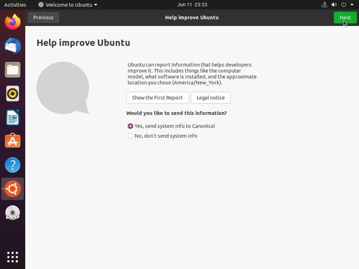359x269 pixels.
Task: Click the 'Help improve Ubuntu' page heading
Action: click(83, 43)
